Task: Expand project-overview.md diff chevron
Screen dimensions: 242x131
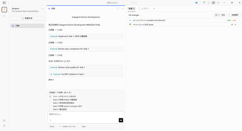Action: tap(239, 20)
